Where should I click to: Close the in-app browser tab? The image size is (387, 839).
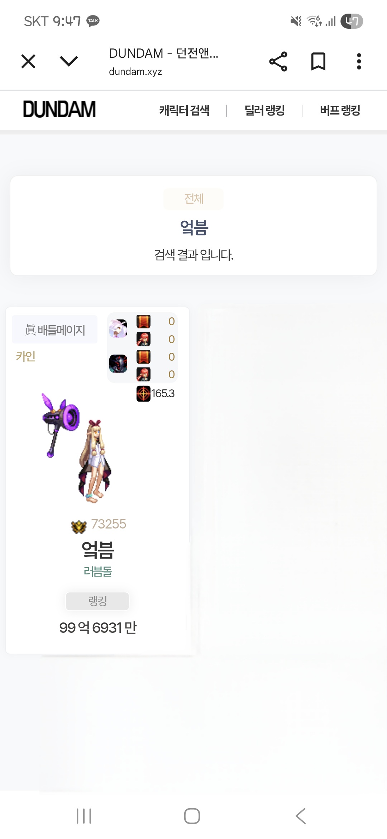tap(28, 61)
